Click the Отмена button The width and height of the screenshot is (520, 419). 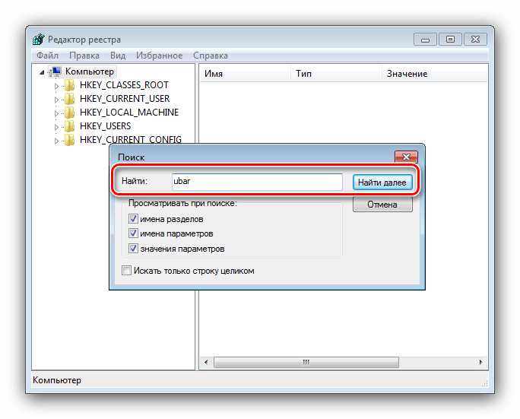pos(382,205)
